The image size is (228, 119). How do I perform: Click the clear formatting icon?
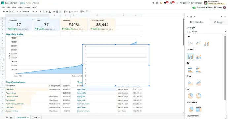[13, 12]
